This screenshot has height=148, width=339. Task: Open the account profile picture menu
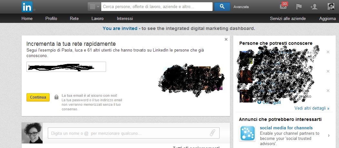(x=331, y=6)
